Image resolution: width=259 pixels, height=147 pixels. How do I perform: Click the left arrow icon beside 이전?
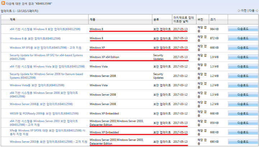pyautogui.click(x=239, y=10)
